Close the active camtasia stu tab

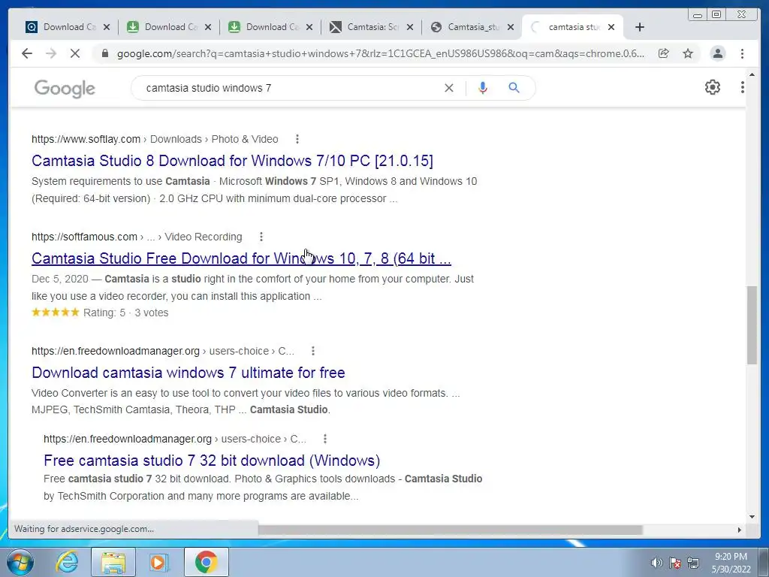611,27
